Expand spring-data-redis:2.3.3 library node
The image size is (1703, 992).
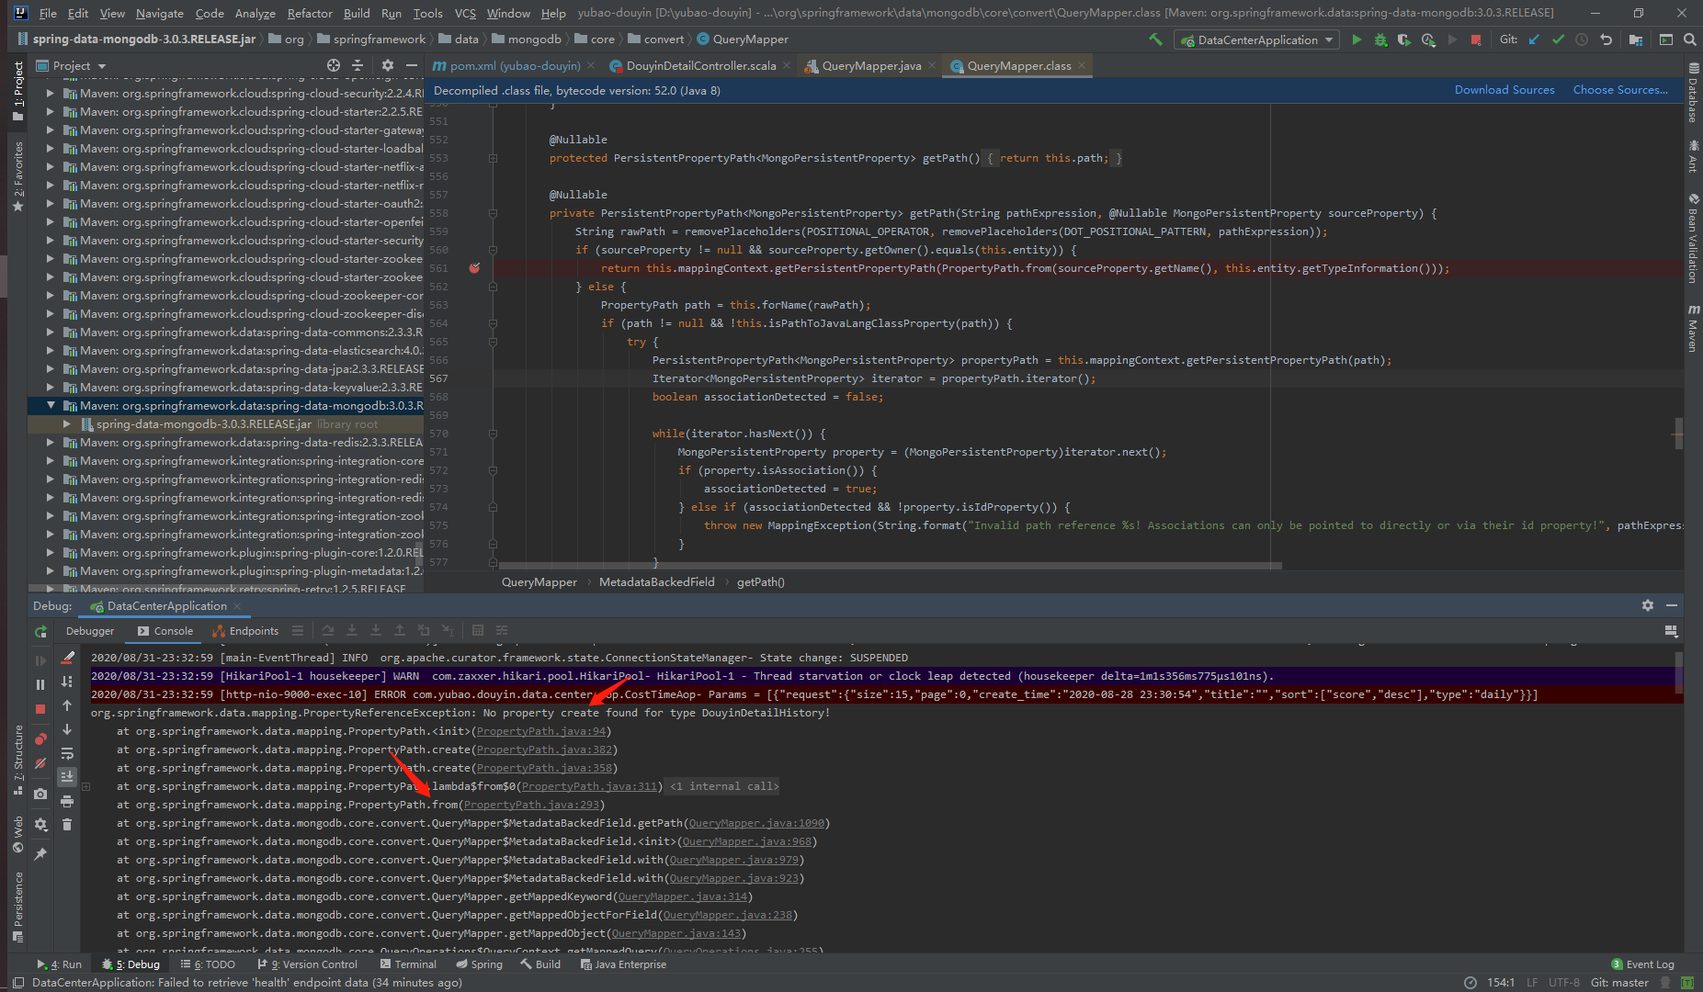(51, 442)
